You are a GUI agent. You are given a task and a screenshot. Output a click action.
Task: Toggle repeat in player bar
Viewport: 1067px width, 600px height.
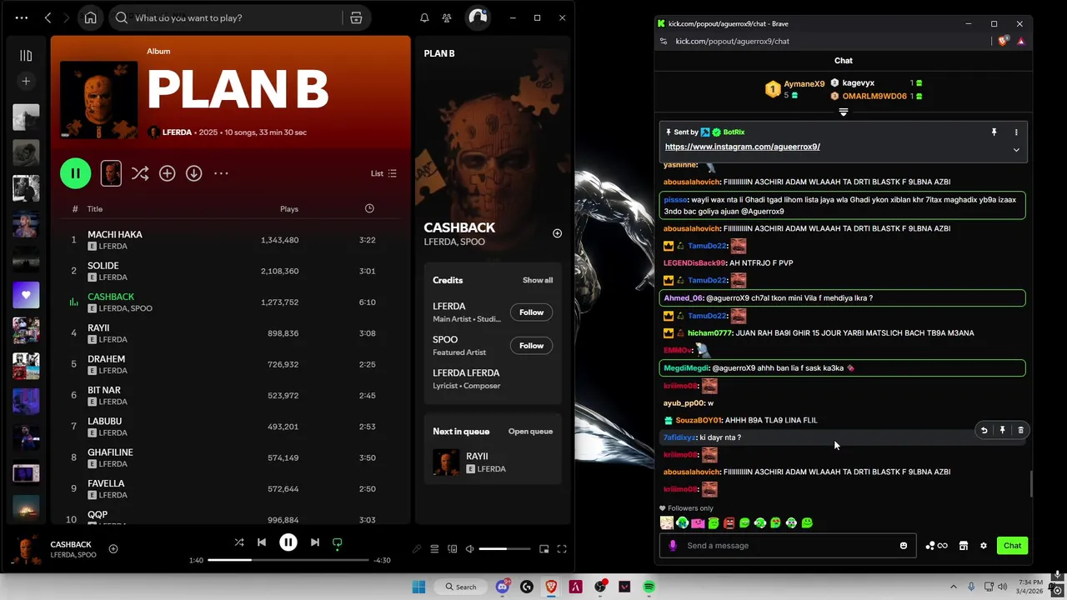338,542
